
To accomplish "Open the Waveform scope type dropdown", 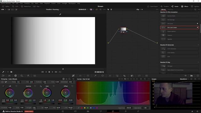I will pyautogui.click(x=184, y=79).
